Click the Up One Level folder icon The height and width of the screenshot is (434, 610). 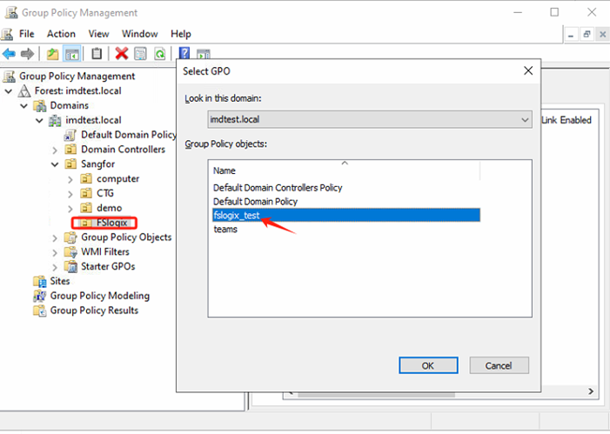pos(52,54)
